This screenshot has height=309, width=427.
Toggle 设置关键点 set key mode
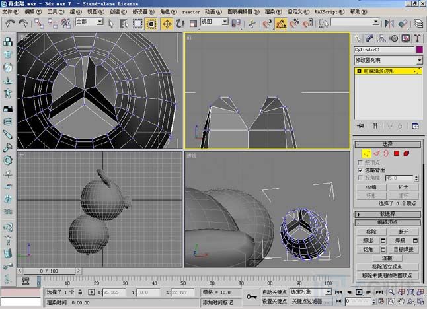click(x=274, y=301)
